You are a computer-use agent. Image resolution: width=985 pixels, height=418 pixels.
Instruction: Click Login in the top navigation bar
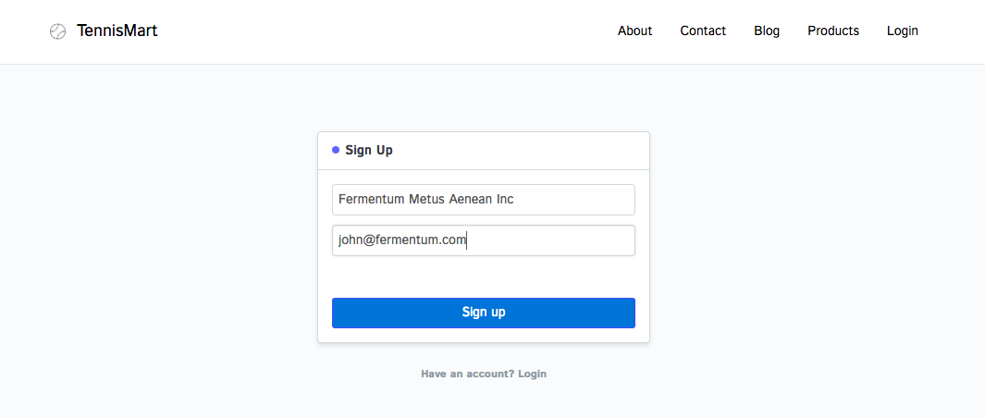coord(902,31)
